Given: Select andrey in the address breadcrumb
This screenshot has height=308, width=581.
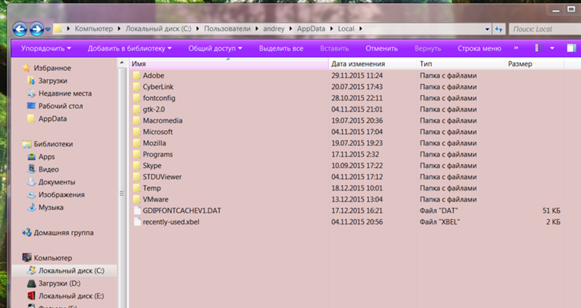Looking at the screenshot, I should click(274, 29).
